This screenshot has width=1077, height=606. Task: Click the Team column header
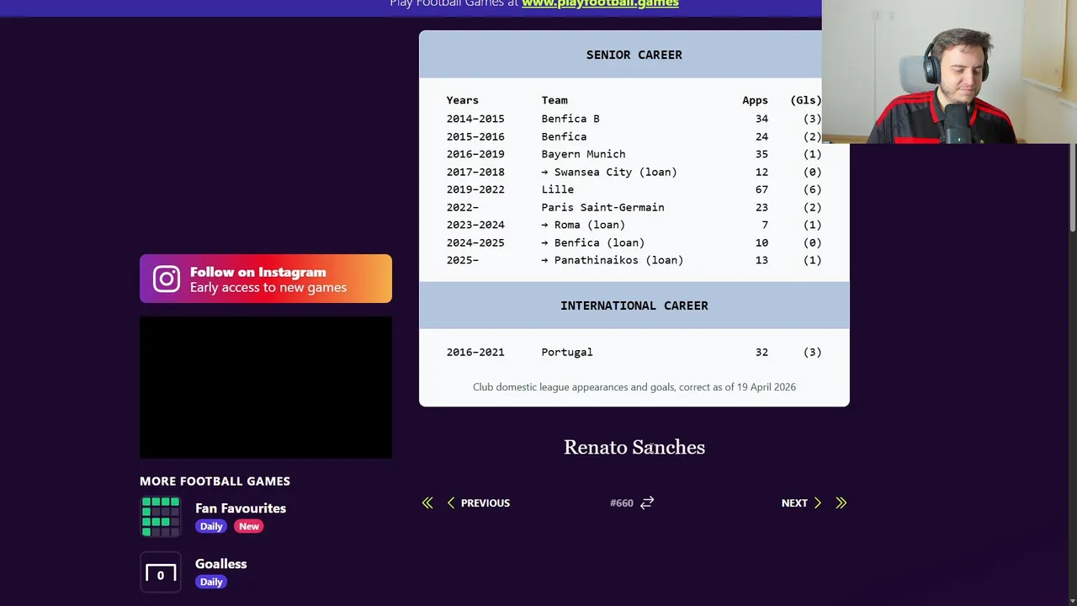click(554, 100)
